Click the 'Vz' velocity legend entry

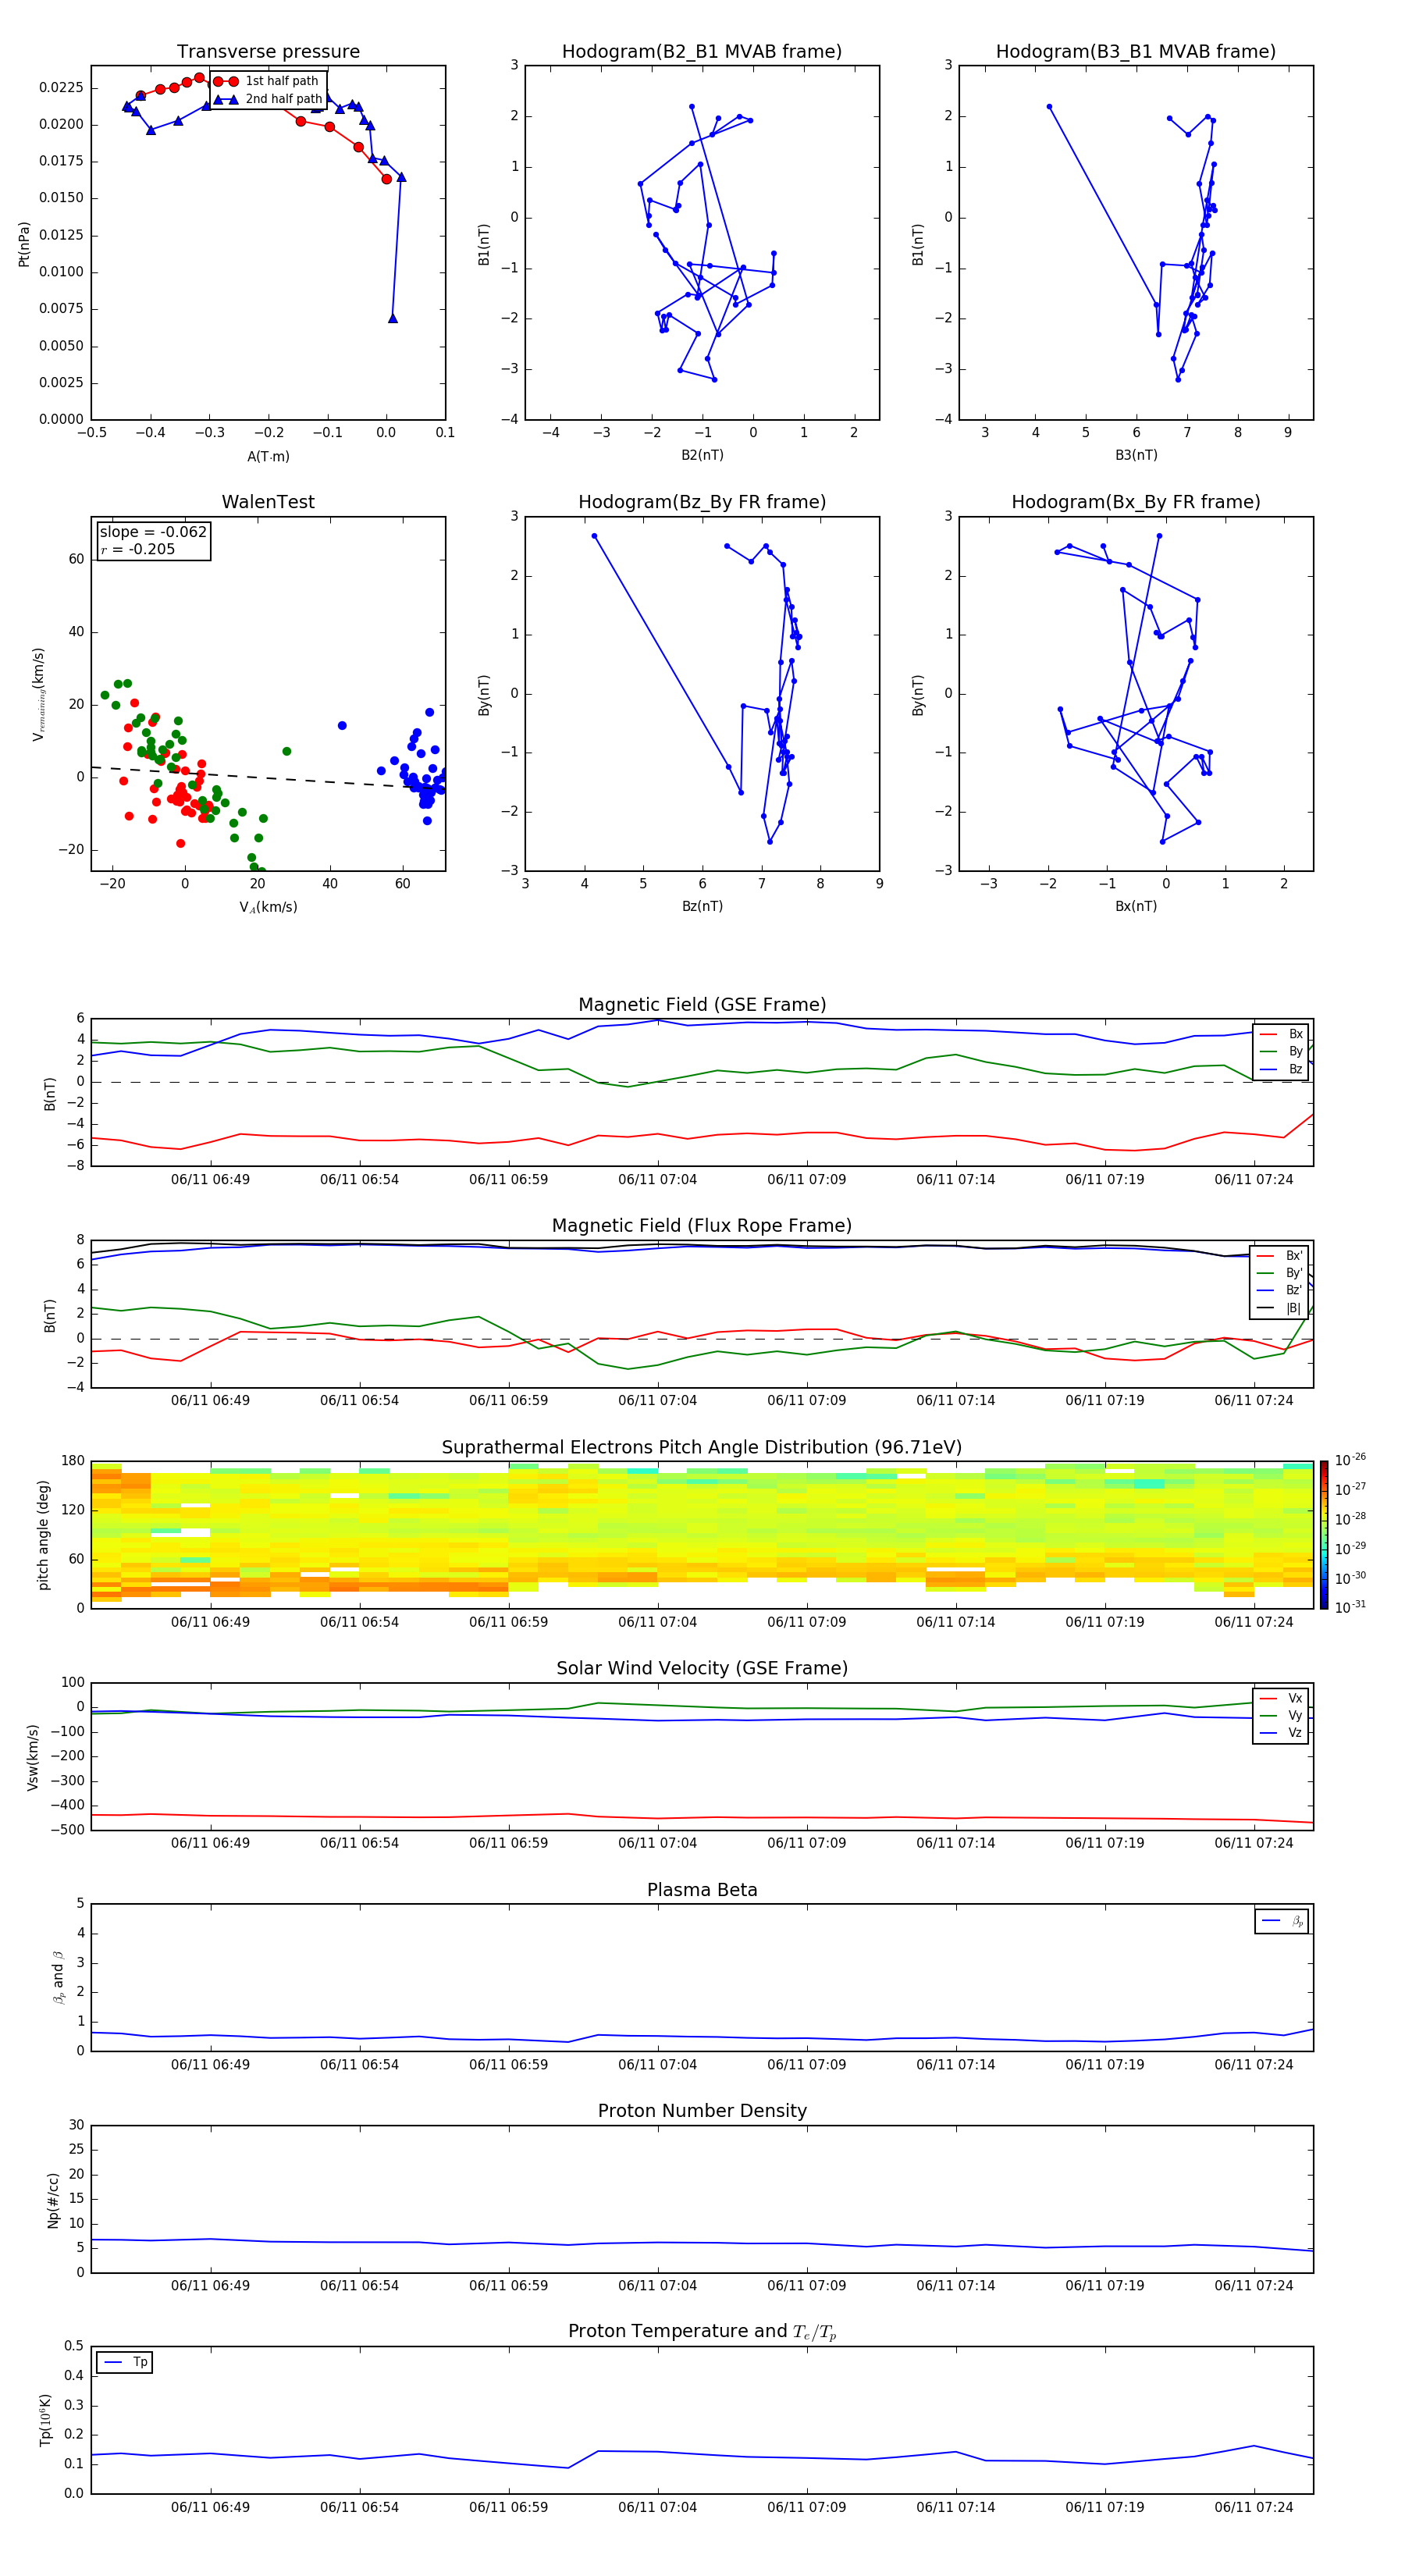tap(1281, 1732)
